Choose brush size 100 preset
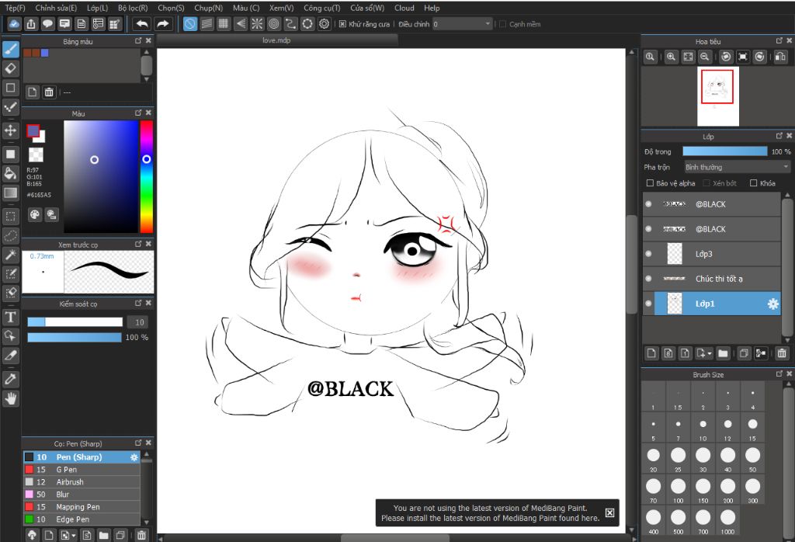This screenshot has width=795, height=542. 678,490
